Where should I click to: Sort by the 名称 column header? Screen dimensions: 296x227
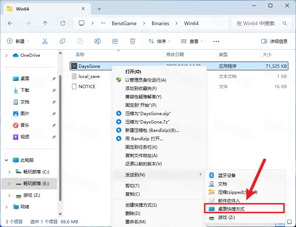pyautogui.click(x=80, y=54)
